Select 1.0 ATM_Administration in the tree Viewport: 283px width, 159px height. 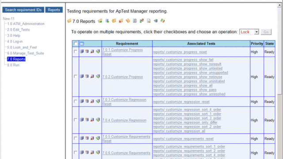(x=26, y=24)
